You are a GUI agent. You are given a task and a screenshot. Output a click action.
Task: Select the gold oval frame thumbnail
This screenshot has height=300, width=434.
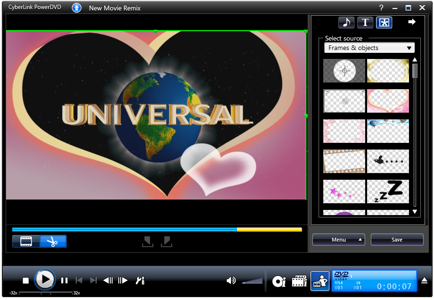(388, 71)
